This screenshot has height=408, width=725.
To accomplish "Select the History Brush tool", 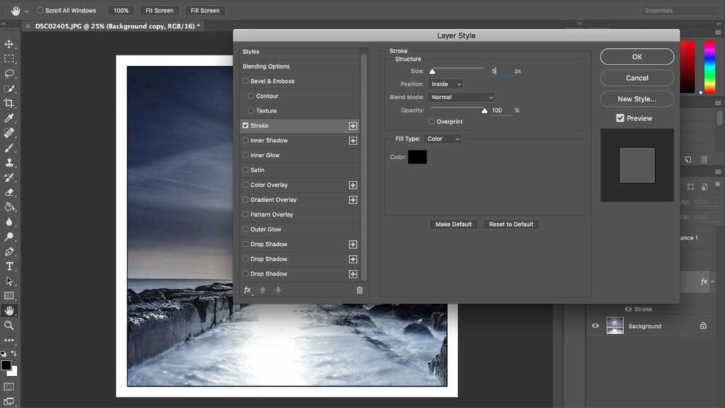I will pos(8,177).
